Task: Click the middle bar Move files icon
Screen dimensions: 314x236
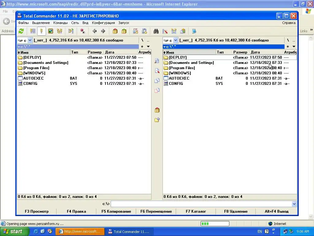Action: [157, 90]
